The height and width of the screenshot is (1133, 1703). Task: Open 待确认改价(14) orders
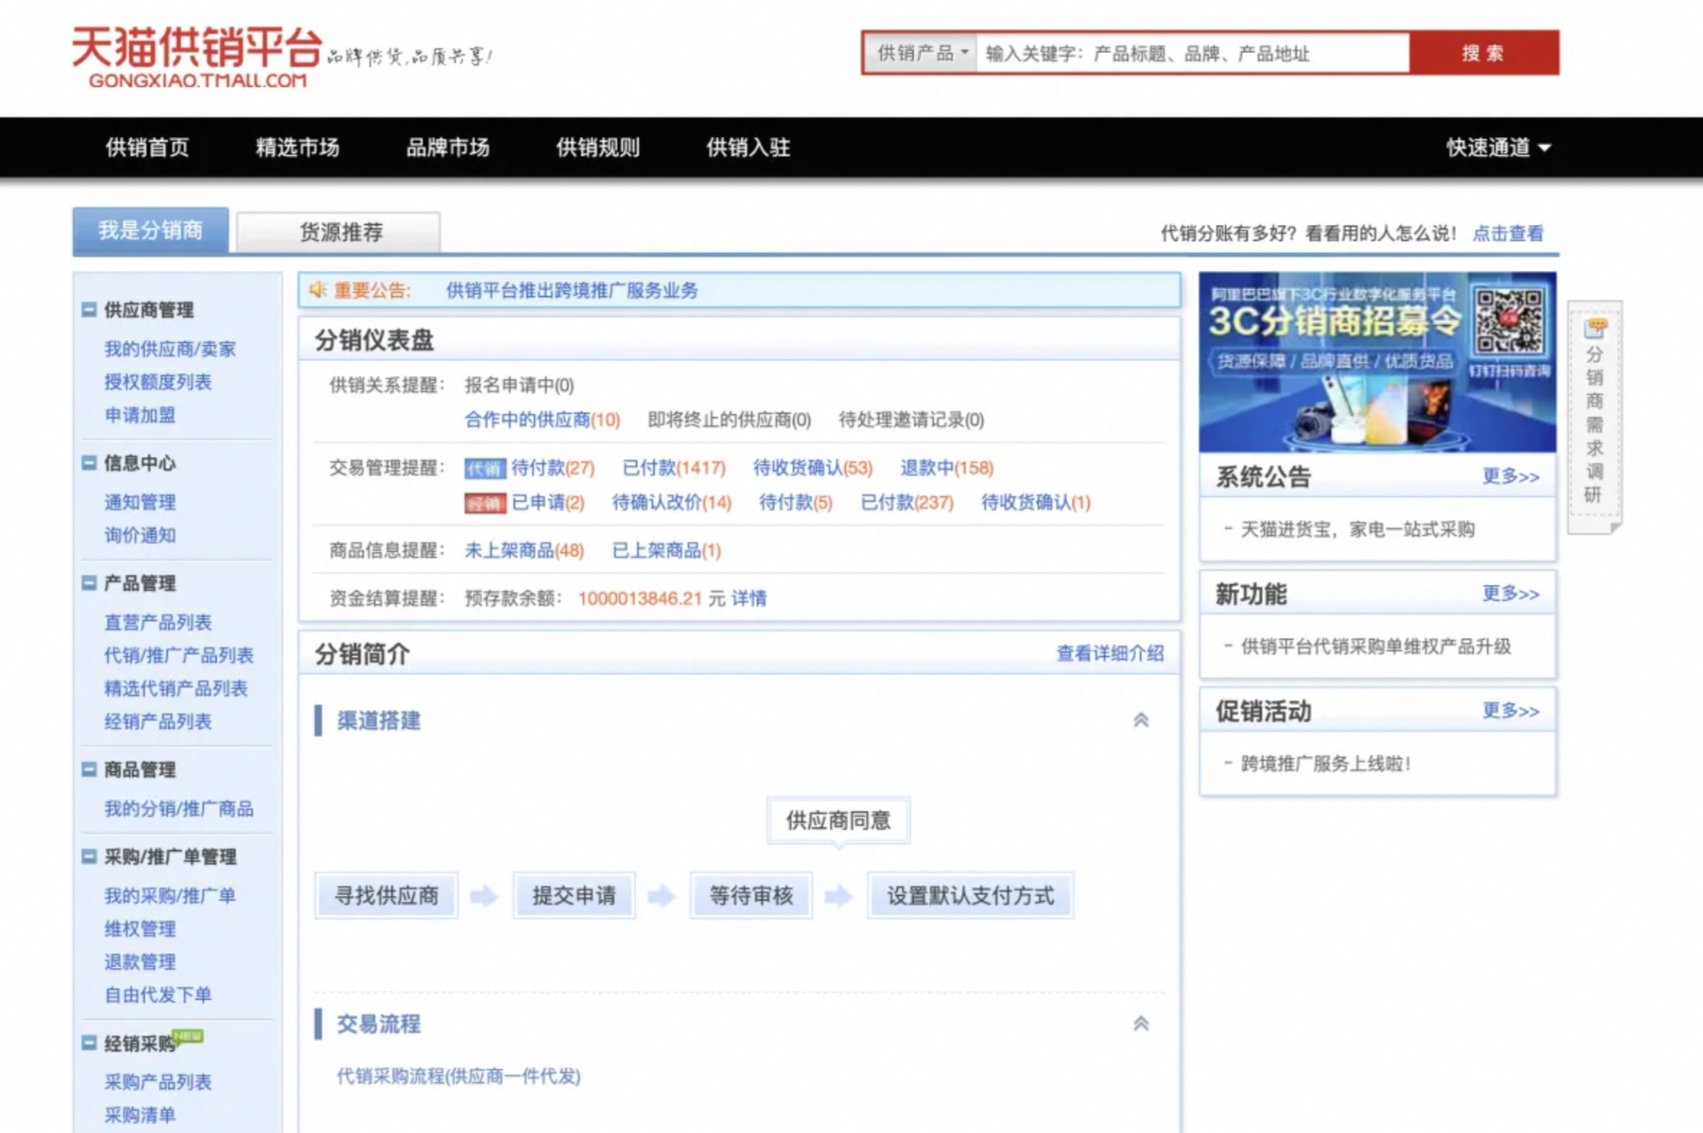(x=671, y=503)
